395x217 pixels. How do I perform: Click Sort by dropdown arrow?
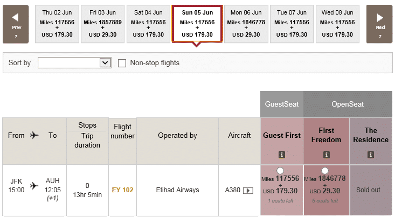click(x=105, y=62)
